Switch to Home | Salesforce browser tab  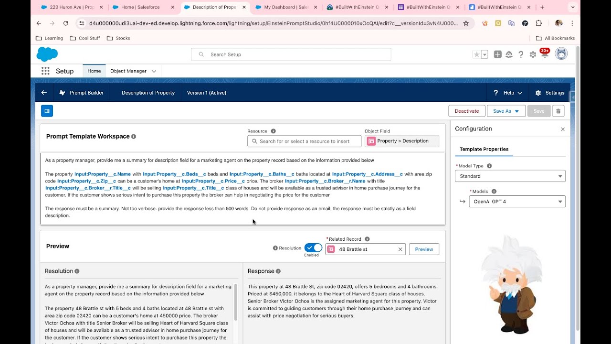pyautogui.click(x=144, y=7)
